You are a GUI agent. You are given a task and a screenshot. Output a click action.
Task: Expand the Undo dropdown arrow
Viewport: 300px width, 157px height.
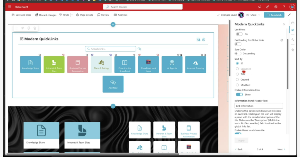click(72, 15)
